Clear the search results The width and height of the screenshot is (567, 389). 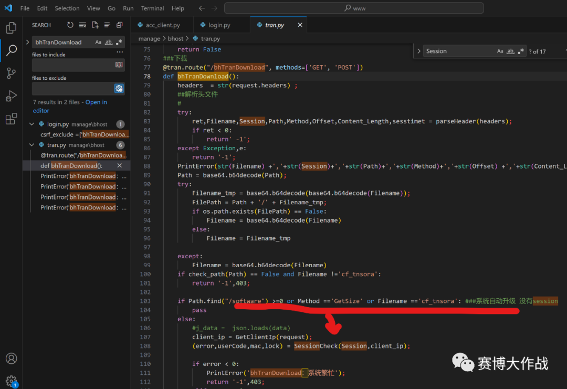tap(82, 25)
